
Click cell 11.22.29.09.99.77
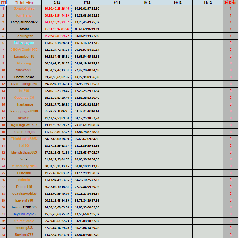[57, 36]
